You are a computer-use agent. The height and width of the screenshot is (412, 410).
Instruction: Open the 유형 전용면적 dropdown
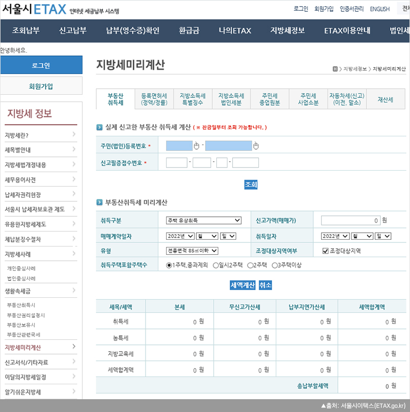coord(192,251)
